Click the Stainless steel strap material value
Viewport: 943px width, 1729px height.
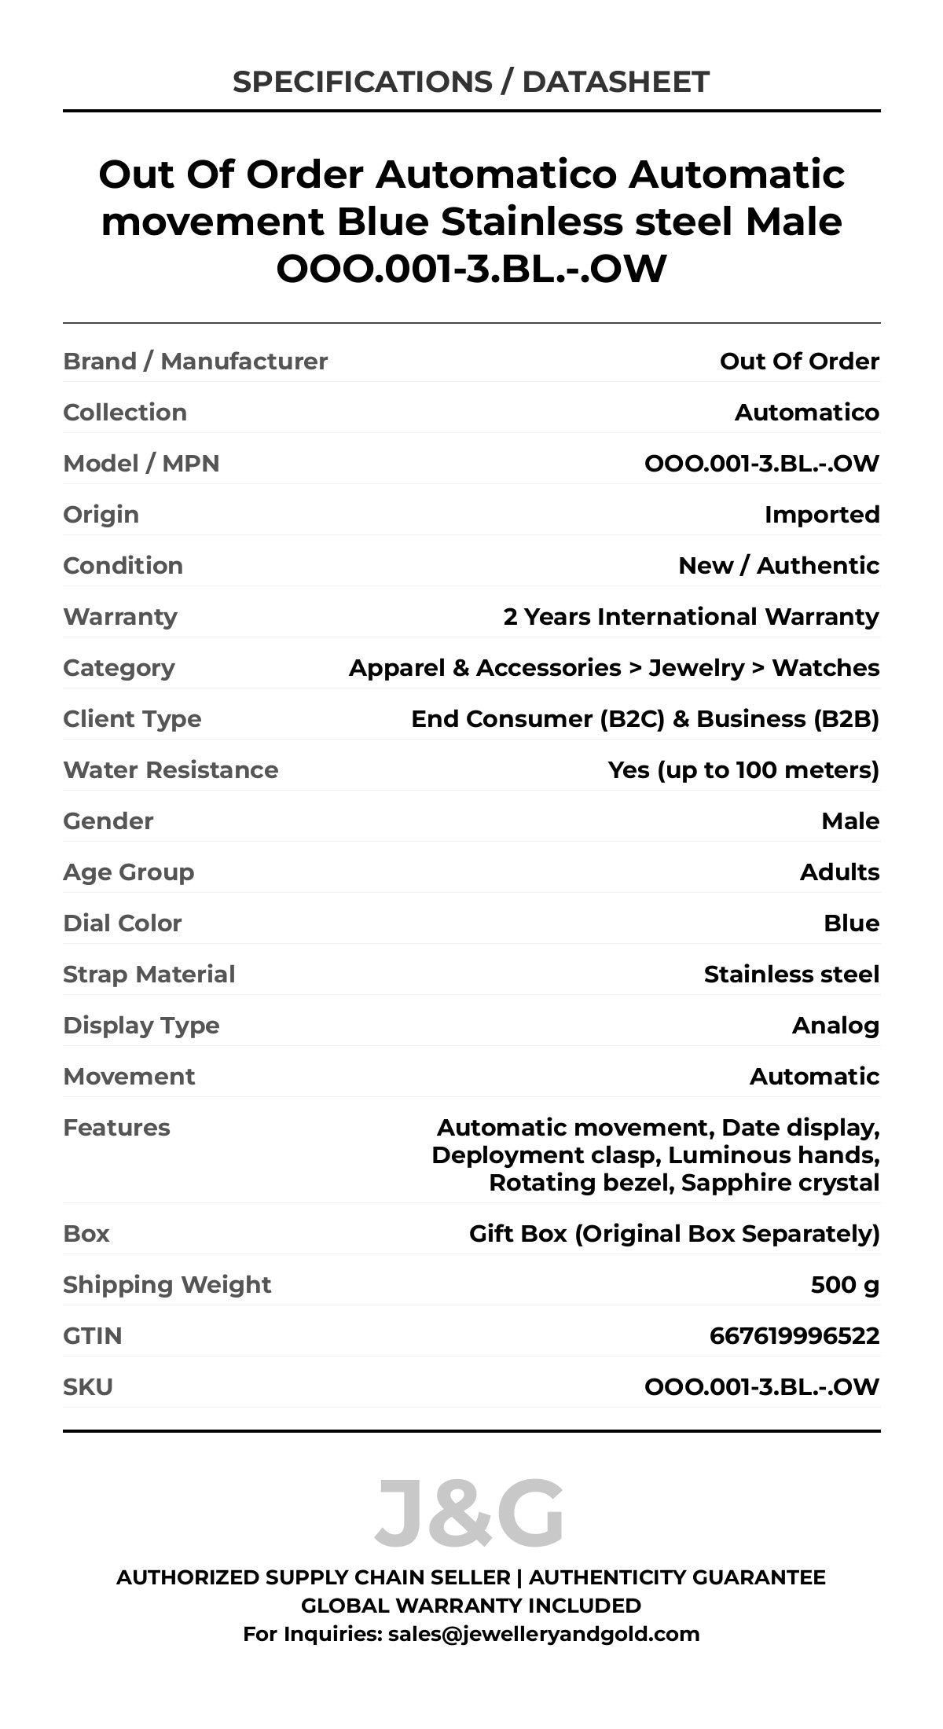coord(791,975)
